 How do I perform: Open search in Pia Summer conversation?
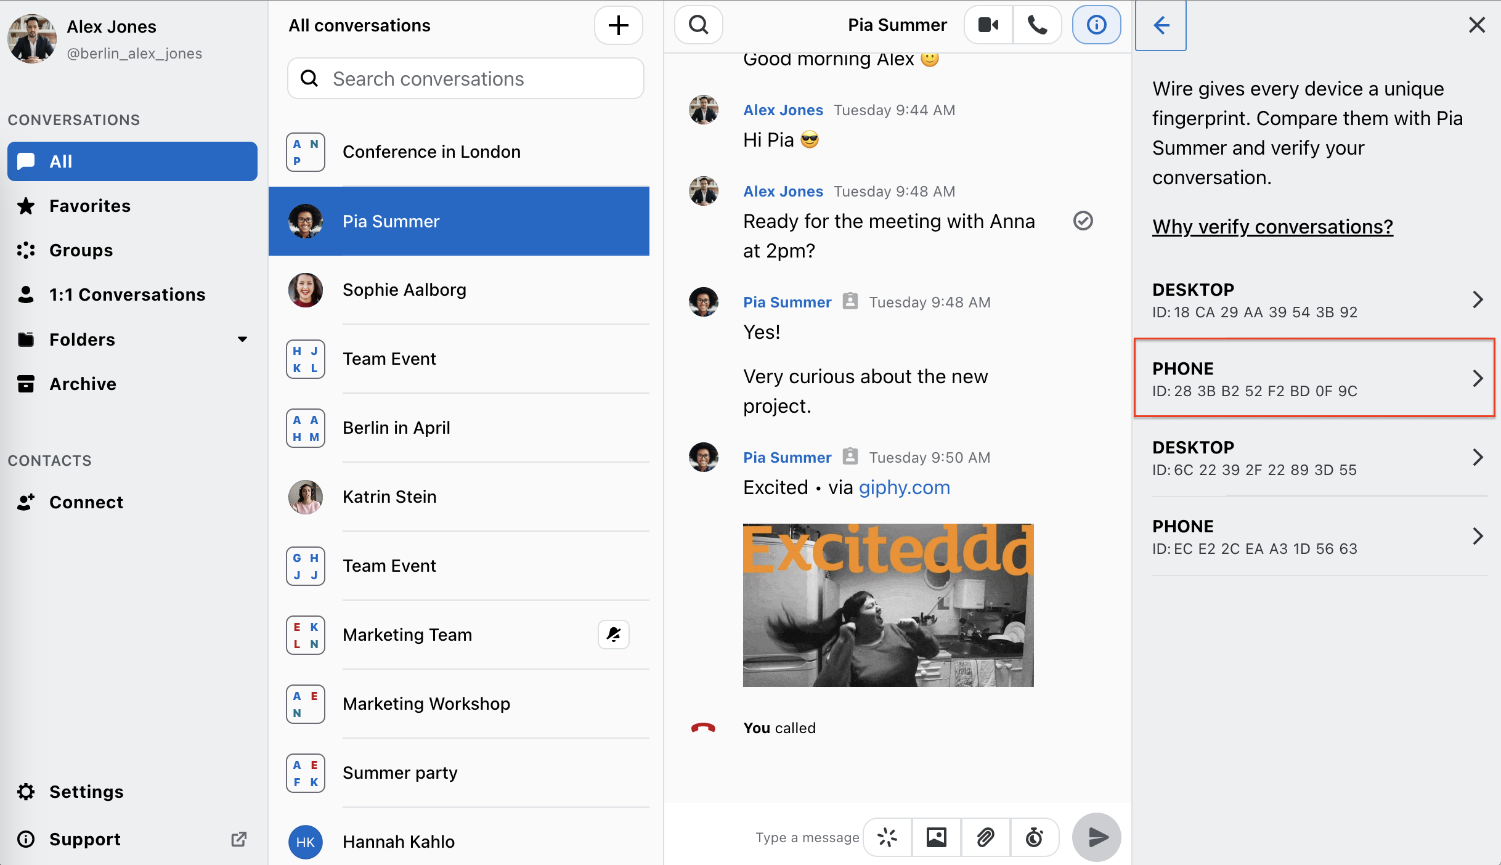coord(698,25)
